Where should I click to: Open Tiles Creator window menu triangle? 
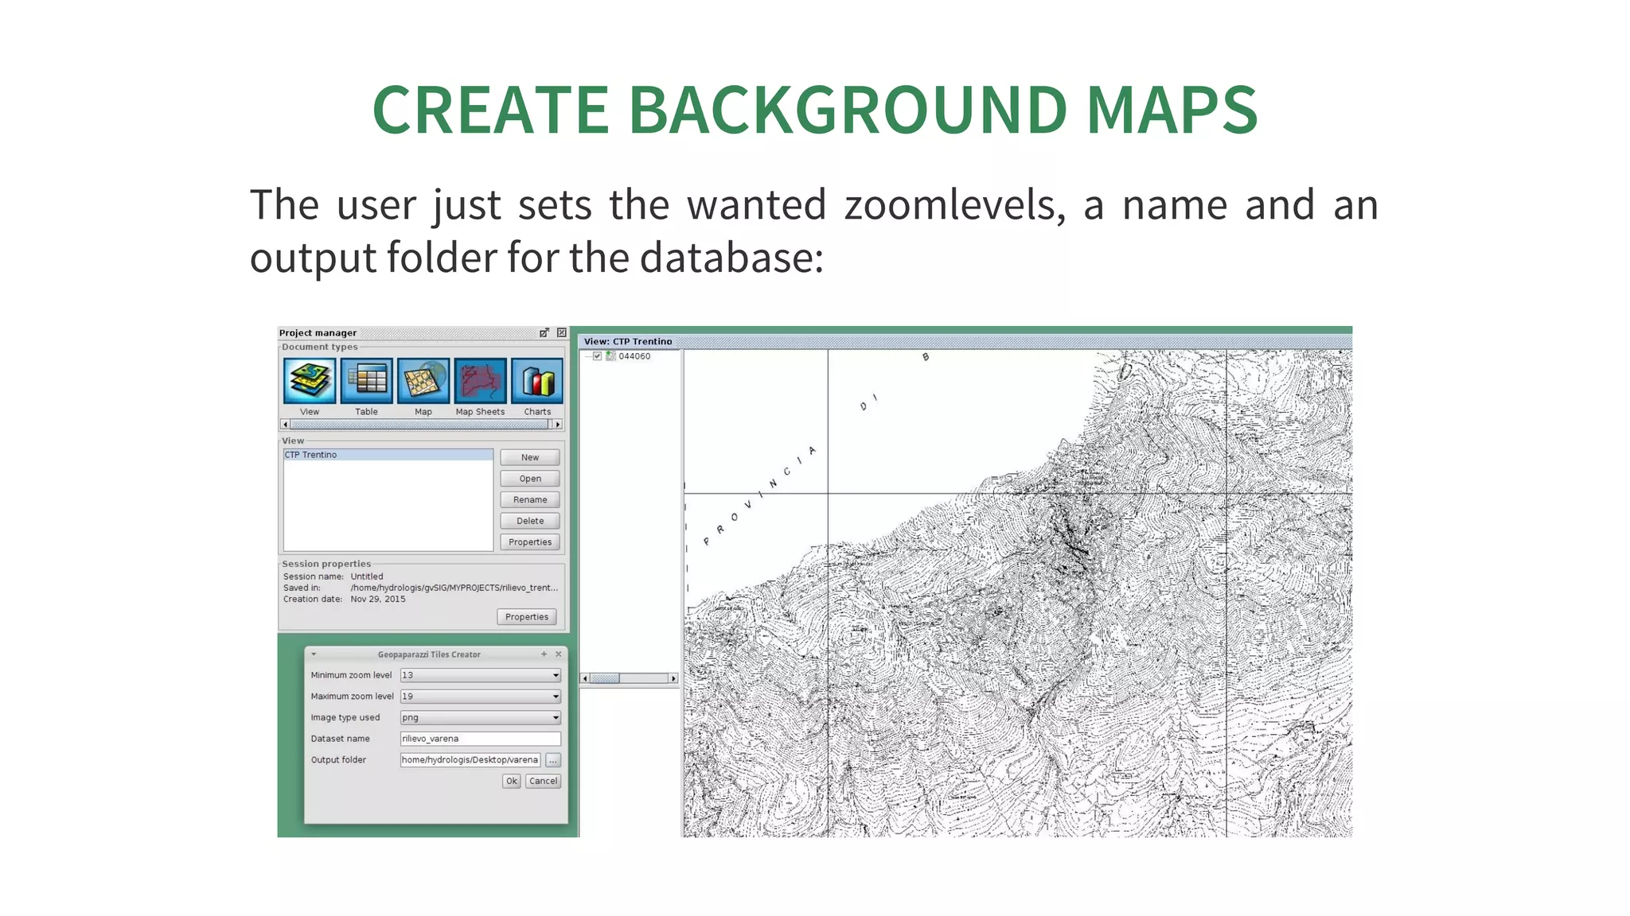(314, 654)
